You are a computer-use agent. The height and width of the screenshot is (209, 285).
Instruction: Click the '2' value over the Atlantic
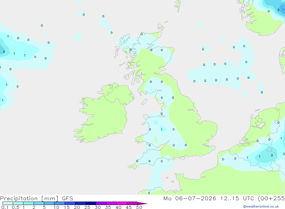pos(4,52)
